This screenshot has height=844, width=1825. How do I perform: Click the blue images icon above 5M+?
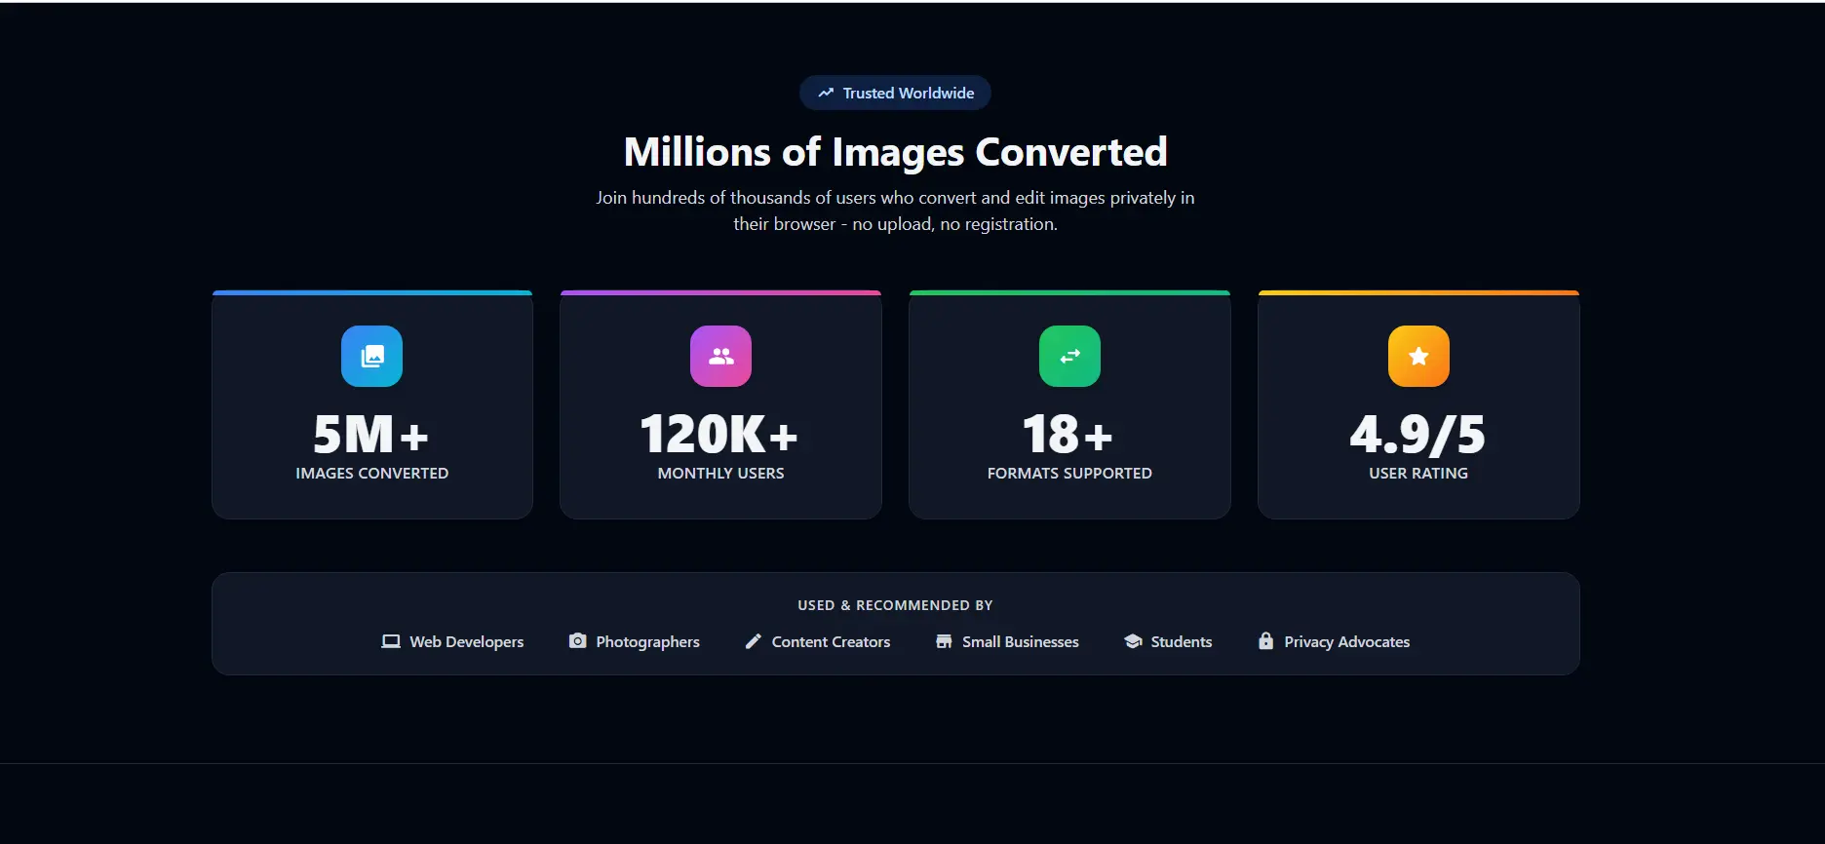coord(371,356)
